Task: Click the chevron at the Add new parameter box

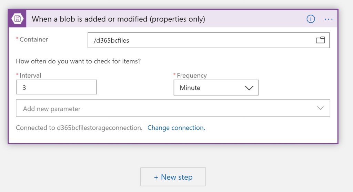Action: pyautogui.click(x=320, y=108)
